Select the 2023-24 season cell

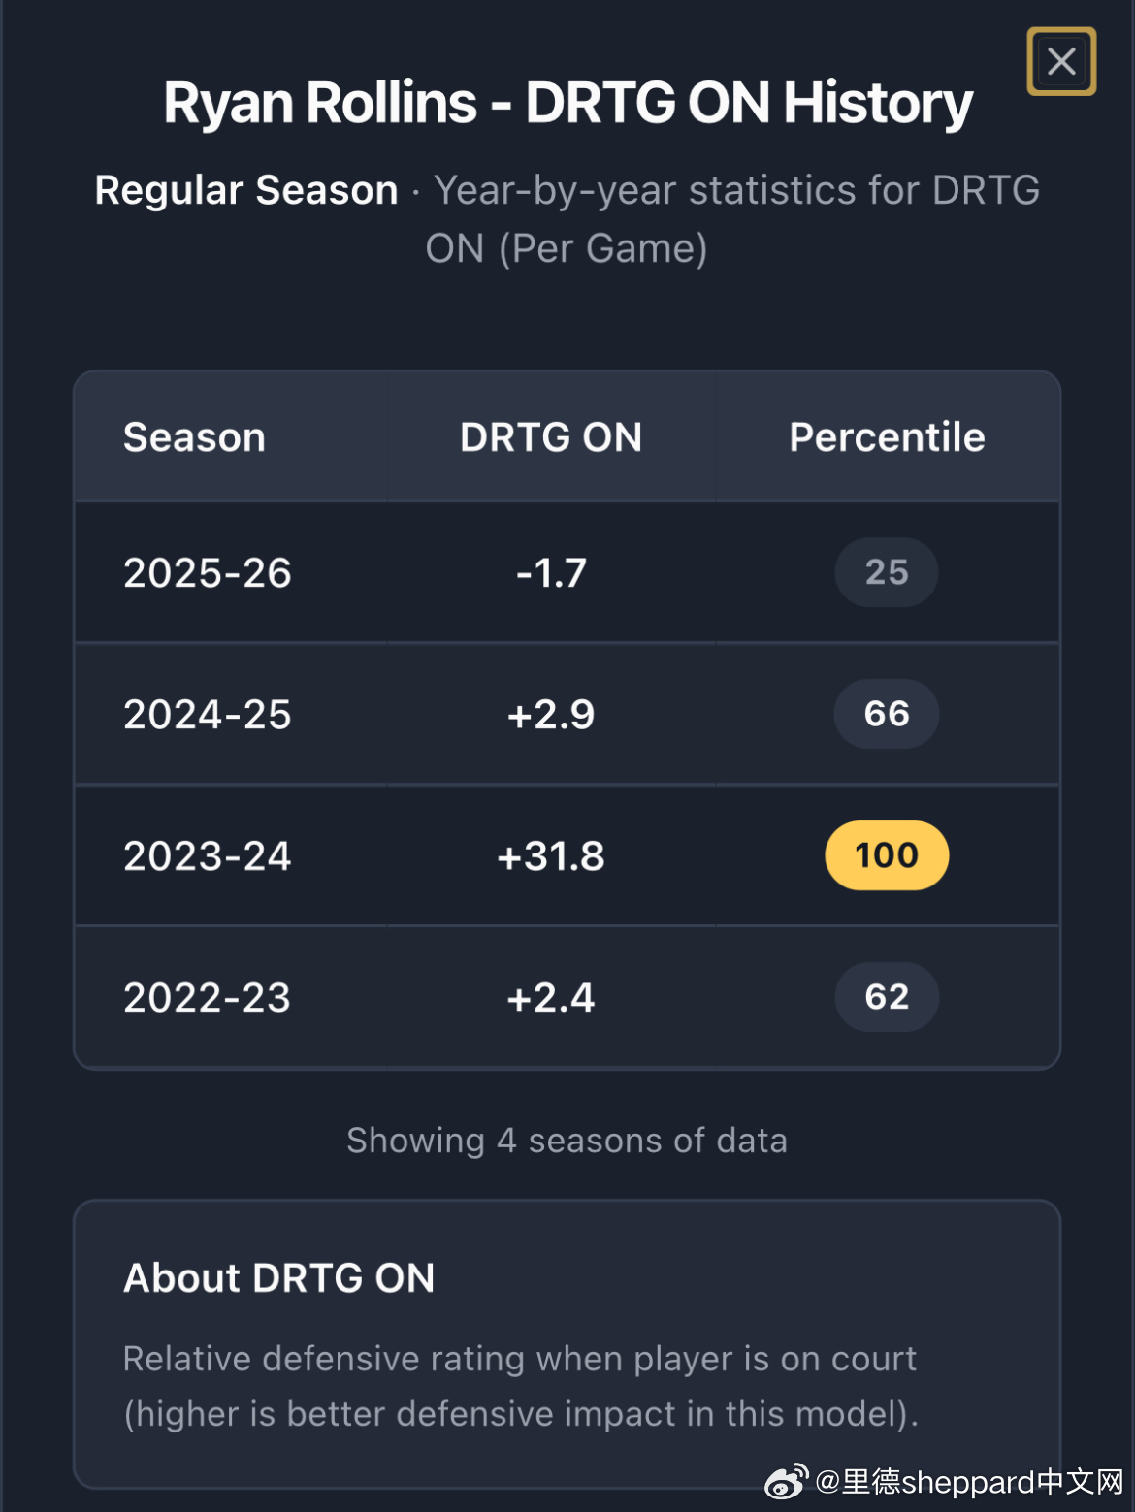[x=208, y=856]
